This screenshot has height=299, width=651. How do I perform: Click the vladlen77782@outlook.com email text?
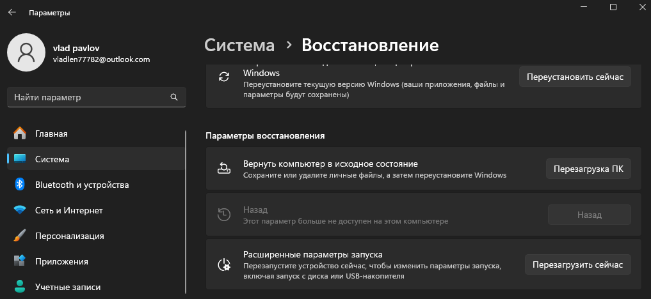tap(101, 59)
